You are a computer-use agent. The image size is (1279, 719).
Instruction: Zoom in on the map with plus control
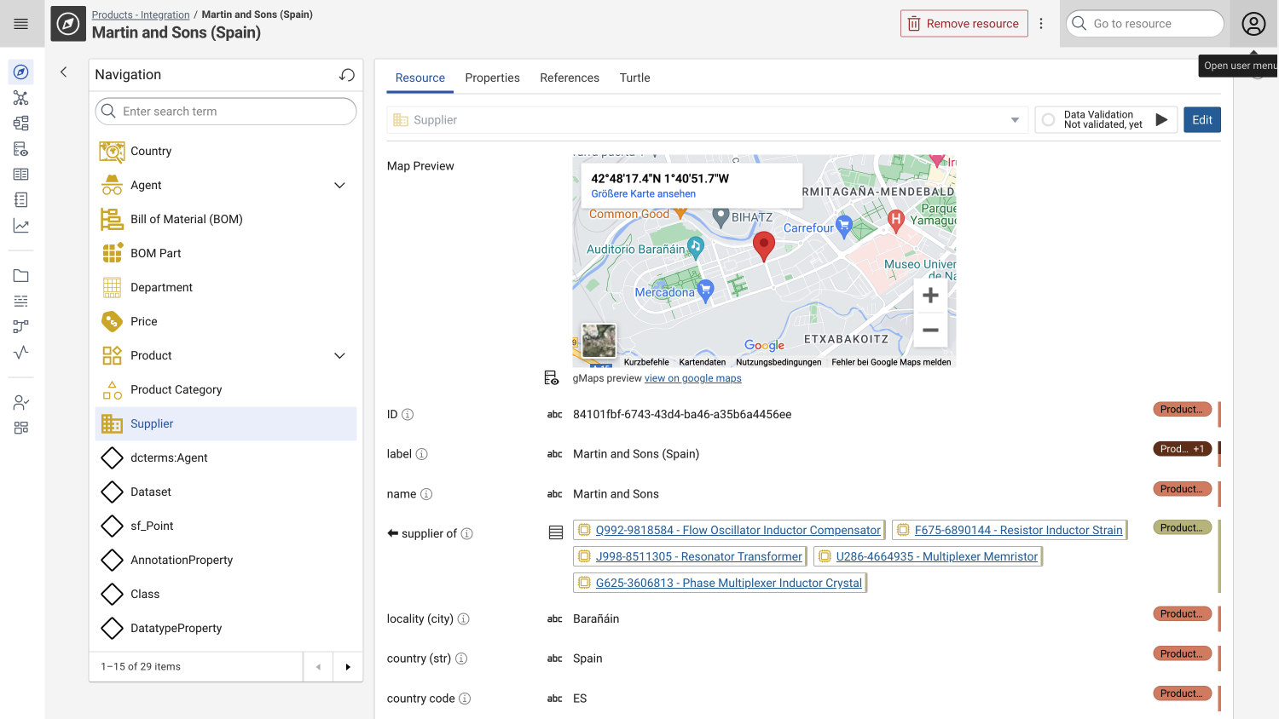click(929, 295)
